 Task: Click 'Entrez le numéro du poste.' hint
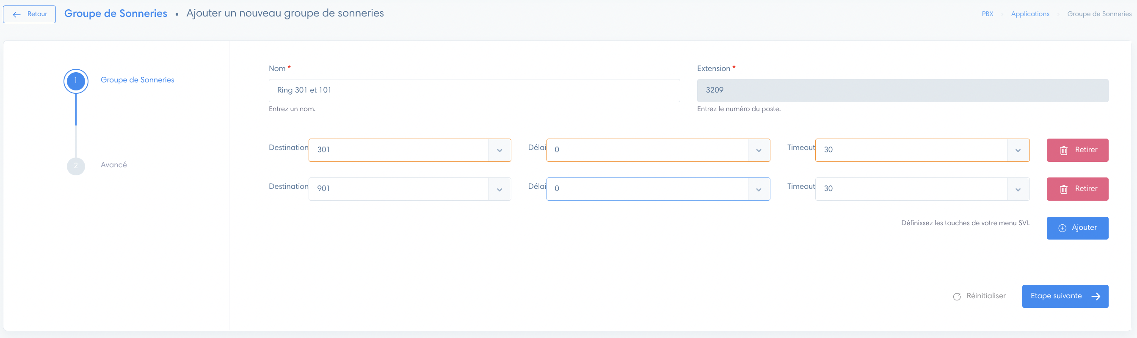[x=738, y=109]
